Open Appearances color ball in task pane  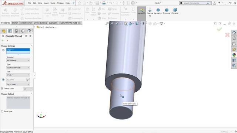(234, 55)
